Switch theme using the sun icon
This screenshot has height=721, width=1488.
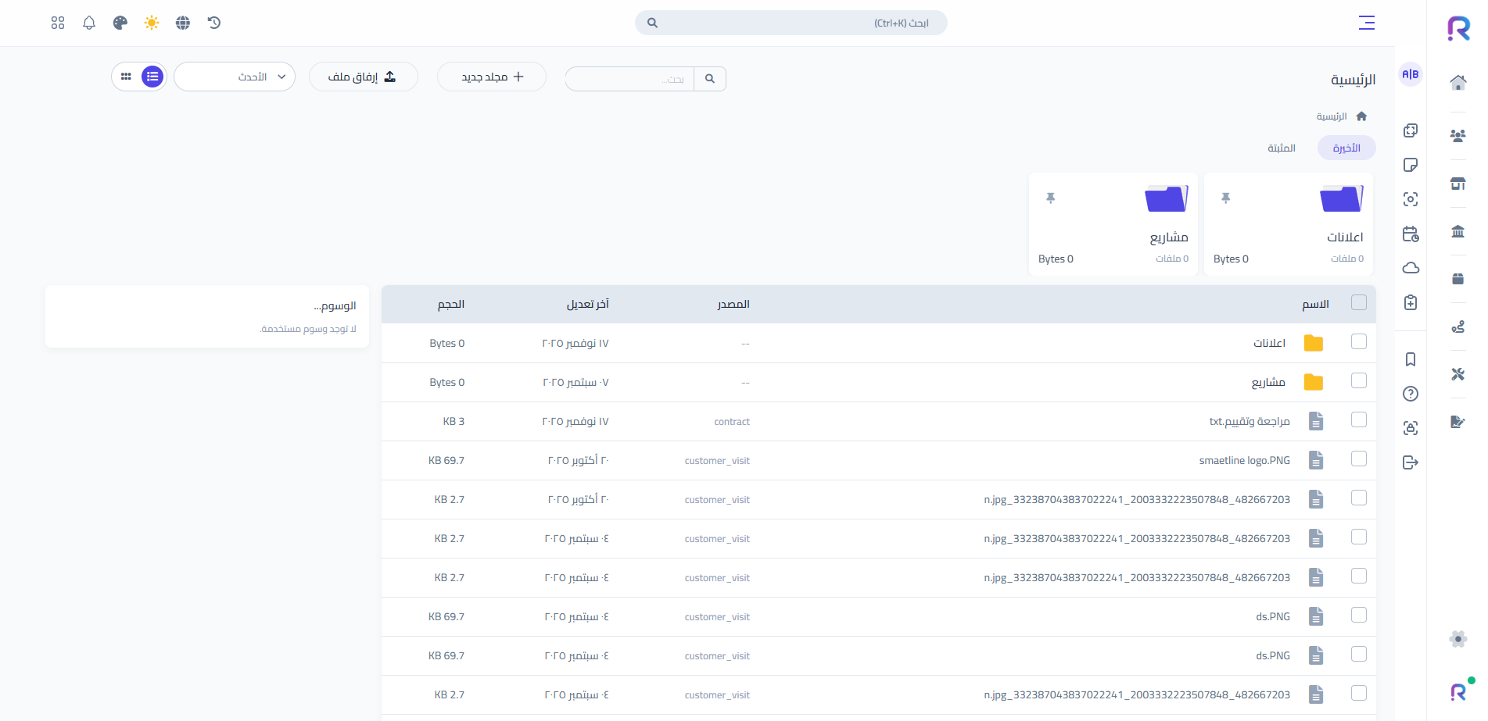coord(151,23)
